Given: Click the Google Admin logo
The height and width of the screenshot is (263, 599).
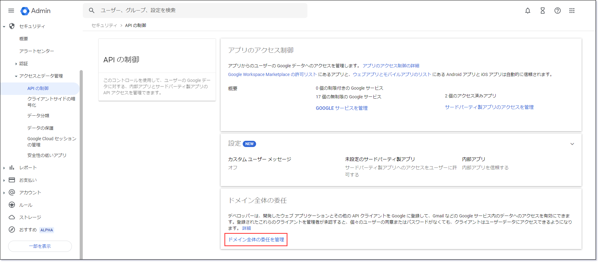Looking at the screenshot, I should [x=35, y=11].
